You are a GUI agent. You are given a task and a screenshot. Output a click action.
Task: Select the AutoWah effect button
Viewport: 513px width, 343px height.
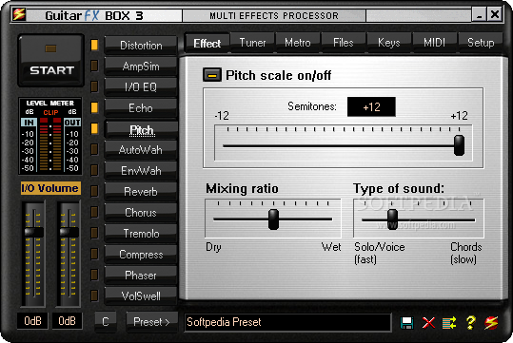141,150
